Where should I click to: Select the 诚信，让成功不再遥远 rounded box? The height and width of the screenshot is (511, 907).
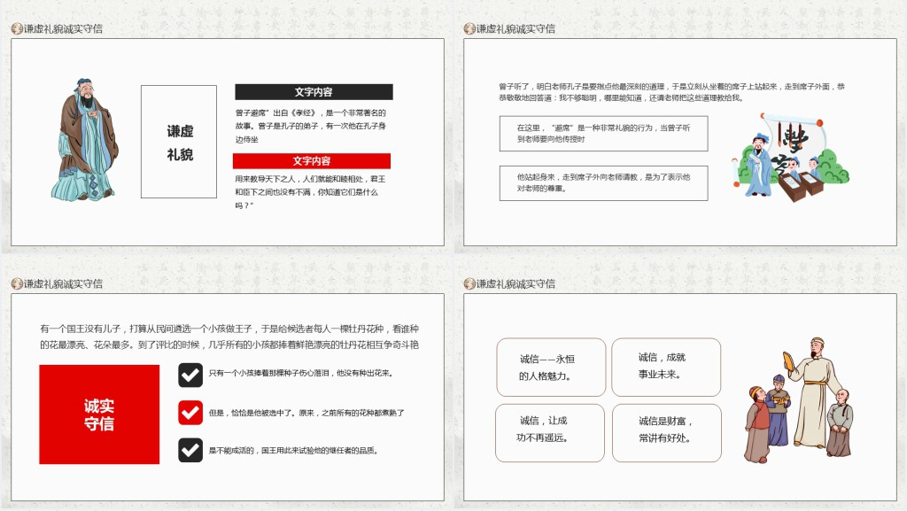[x=549, y=432]
